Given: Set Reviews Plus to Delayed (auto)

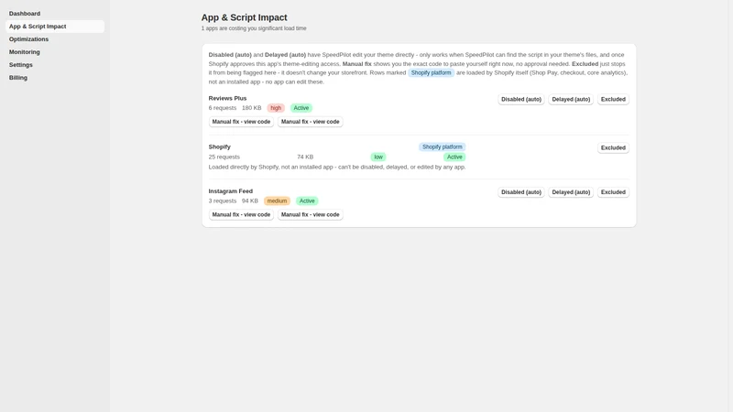Looking at the screenshot, I should 571,99.
